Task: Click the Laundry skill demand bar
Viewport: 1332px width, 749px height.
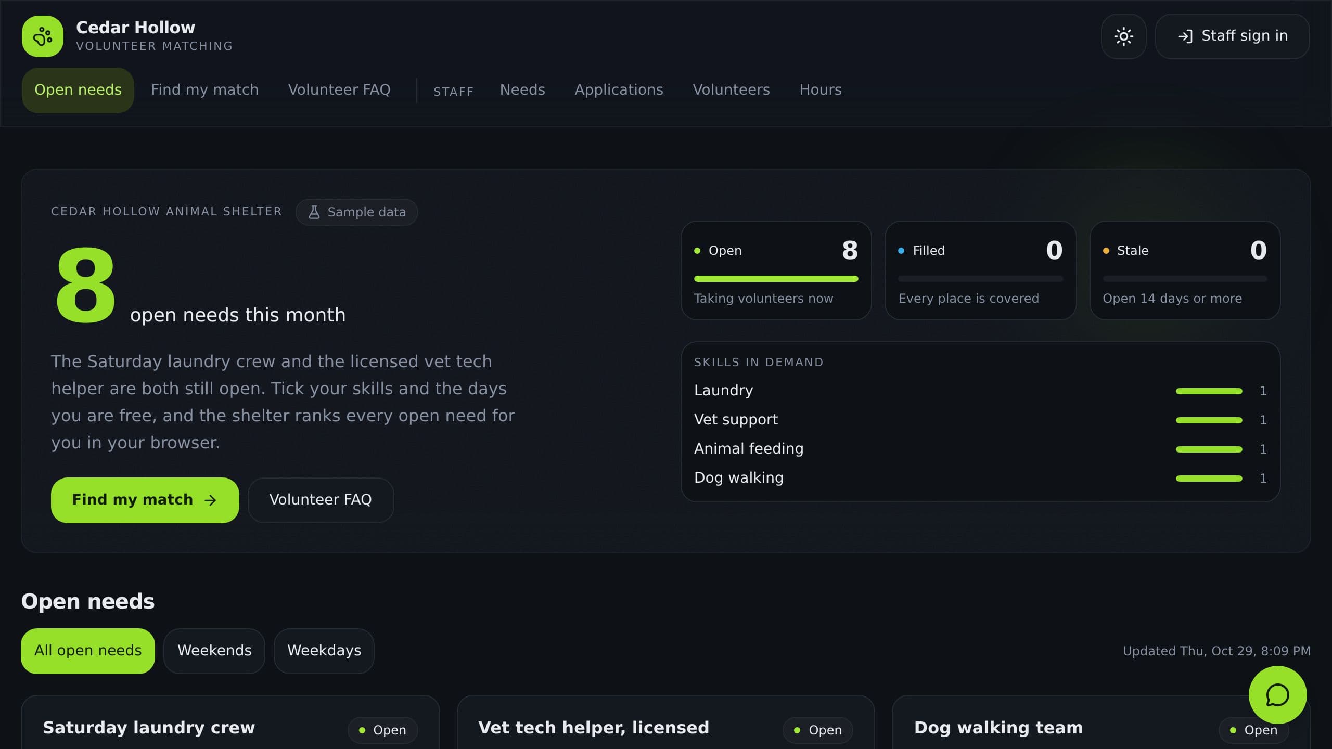Action: click(x=1209, y=391)
